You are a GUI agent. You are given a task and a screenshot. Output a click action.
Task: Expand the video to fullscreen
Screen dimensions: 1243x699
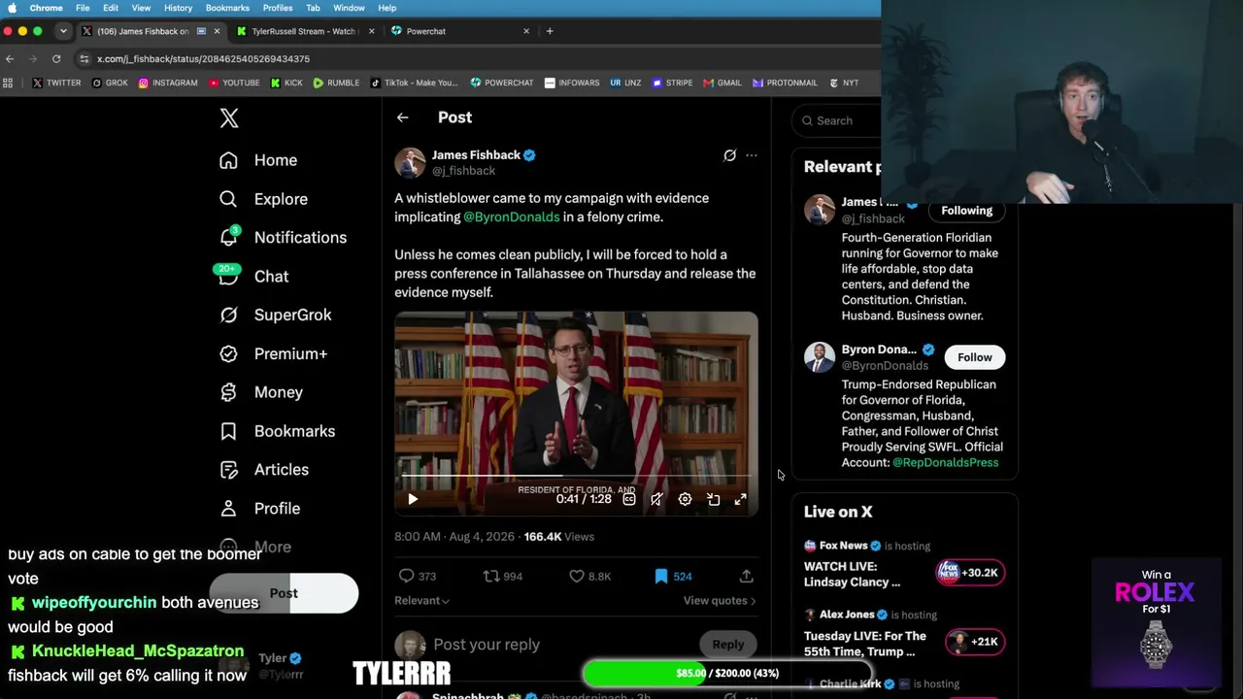click(740, 499)
